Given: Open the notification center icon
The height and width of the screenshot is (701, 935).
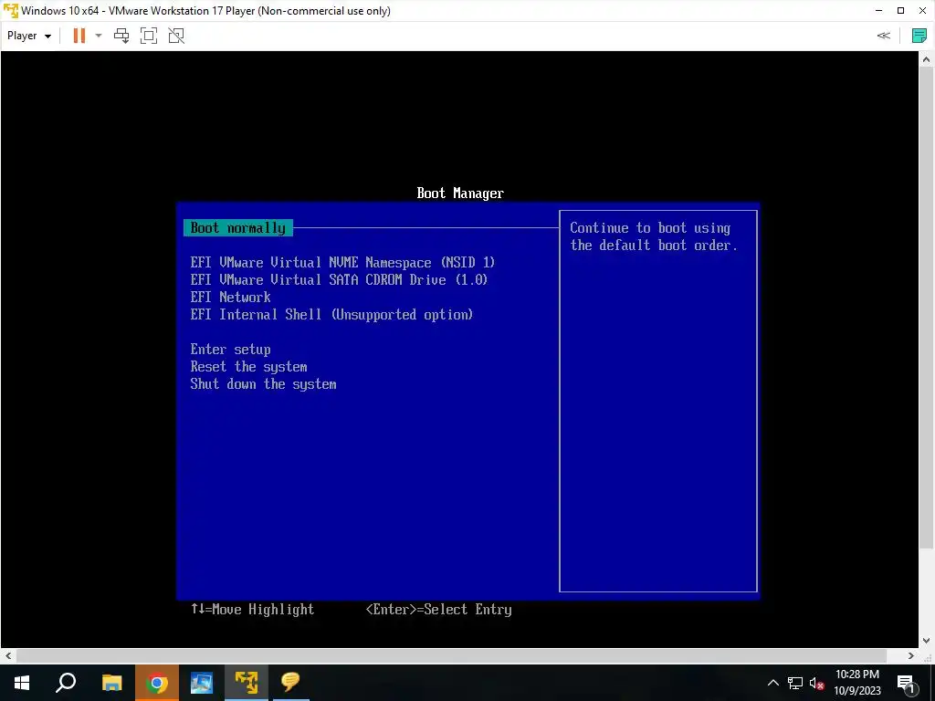Looking at the screenshot, I should point(907,683).
